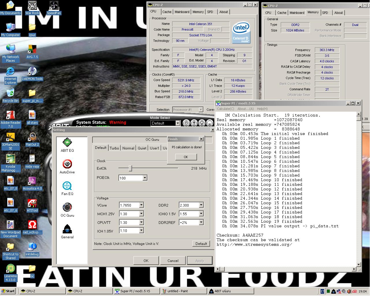Switch to Turbo tab in OC Guru
Screen dimensions: 370x296
[114, 148]
